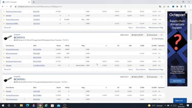This screenshot has width=192, height=108.
Task: Download BC547BBU datasheet
Action: (x=152, y=77)
